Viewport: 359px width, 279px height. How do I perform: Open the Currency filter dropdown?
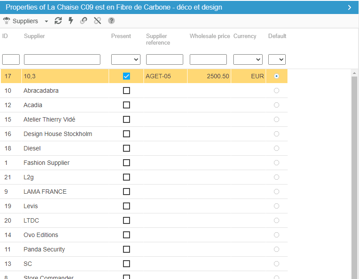click(x=248, y=59)
